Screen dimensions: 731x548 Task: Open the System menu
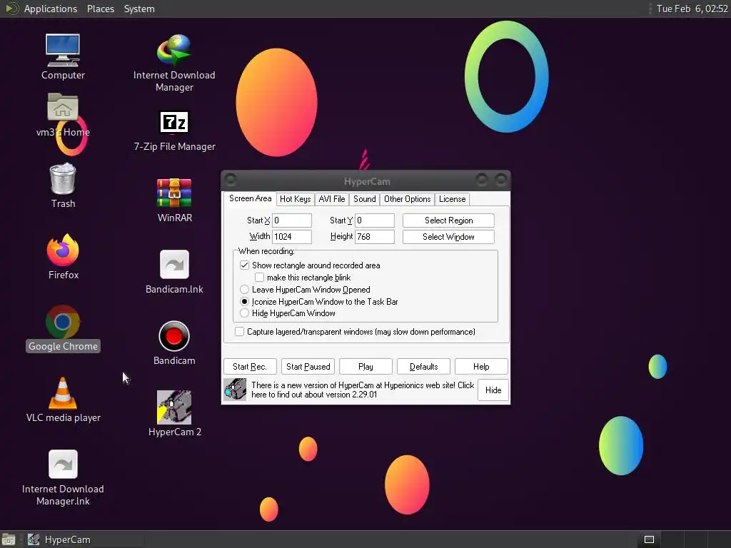point(139,9)
